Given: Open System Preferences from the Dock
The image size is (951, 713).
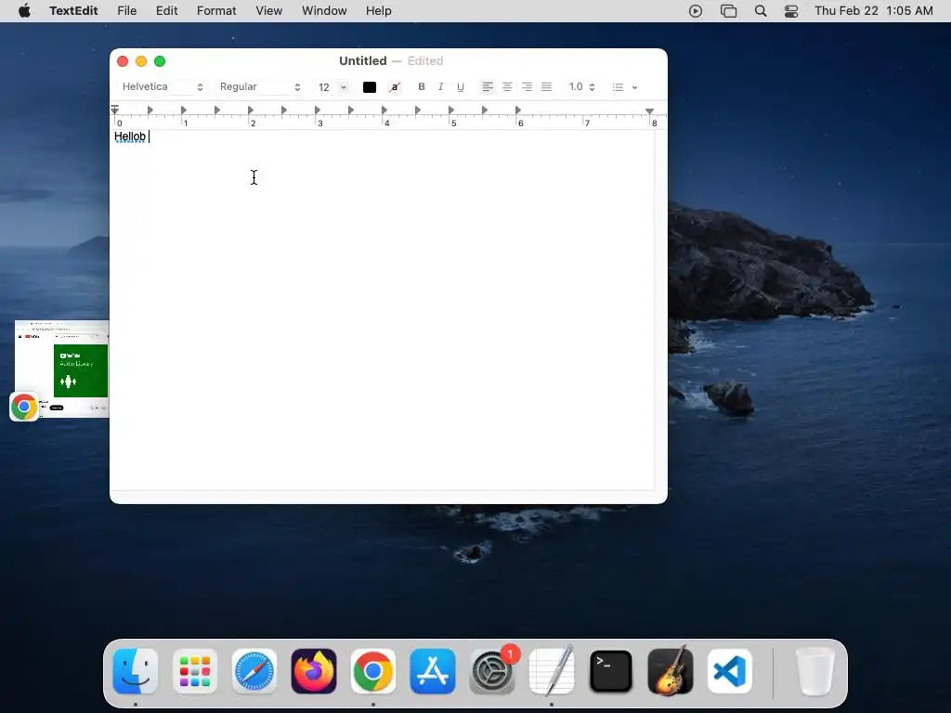Looking at the screenshot, I should (492, 671).
